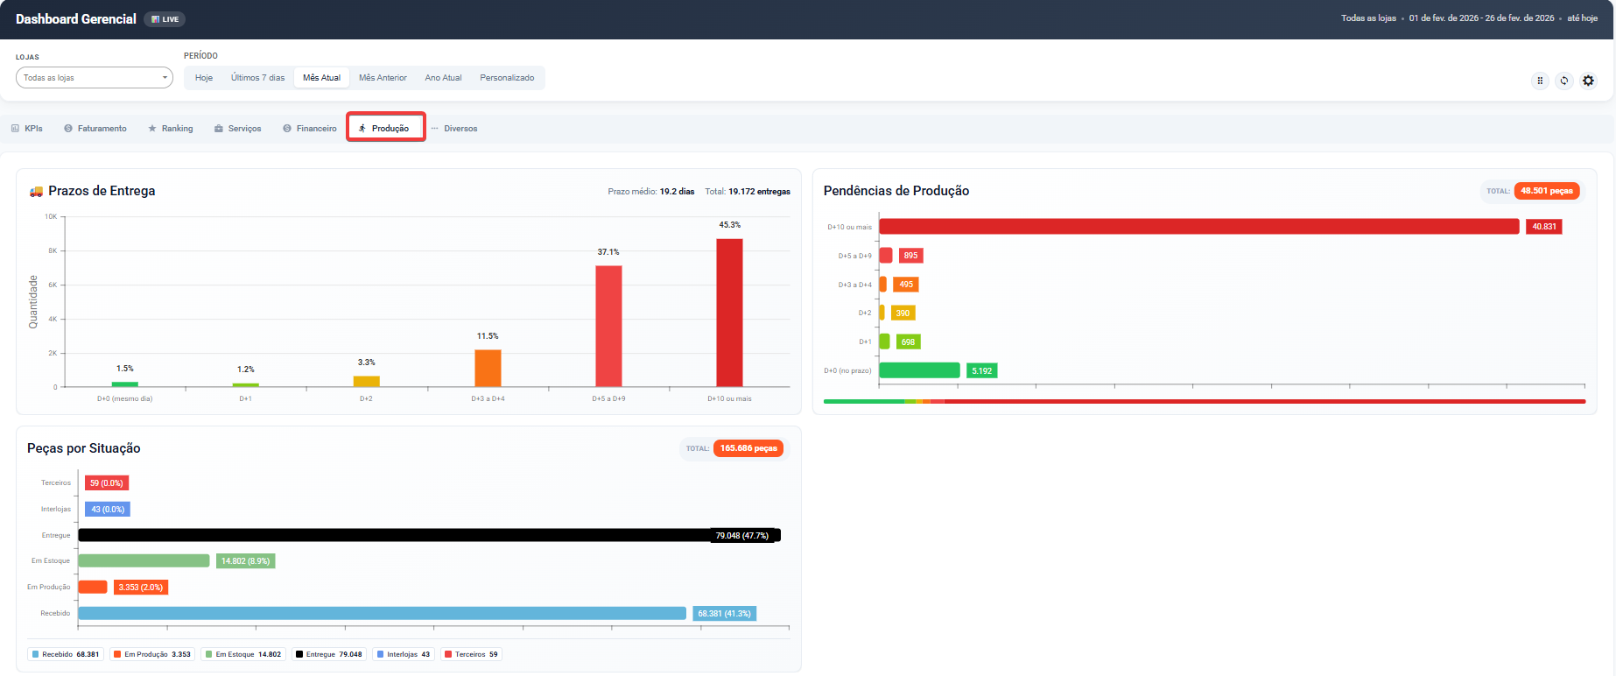The height and width of the screenshot is (676, 1616).
Task: Click the LIVE status badge
Action: 165,19
